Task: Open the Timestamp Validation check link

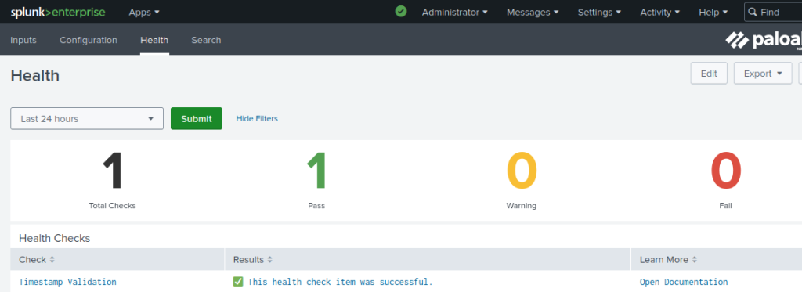Action: pyautogui.click(x=67, y=282)
